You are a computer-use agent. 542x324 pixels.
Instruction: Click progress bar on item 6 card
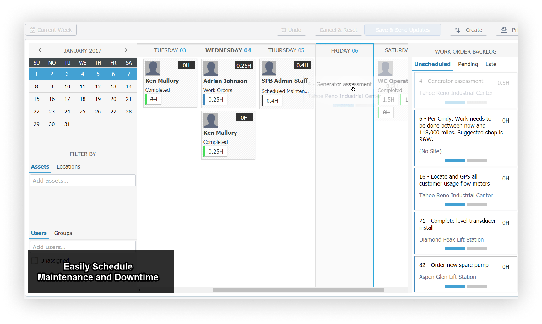(466, 160)
